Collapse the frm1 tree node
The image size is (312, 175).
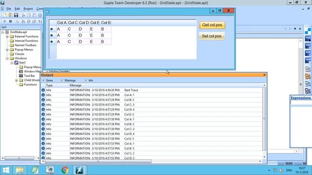[12, 63]
